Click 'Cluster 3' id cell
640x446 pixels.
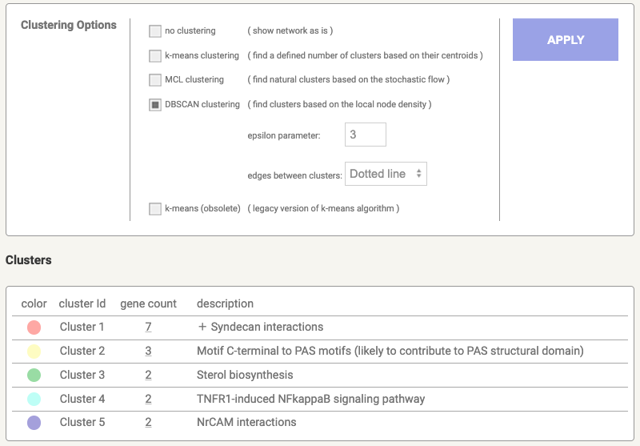[82, 375]
